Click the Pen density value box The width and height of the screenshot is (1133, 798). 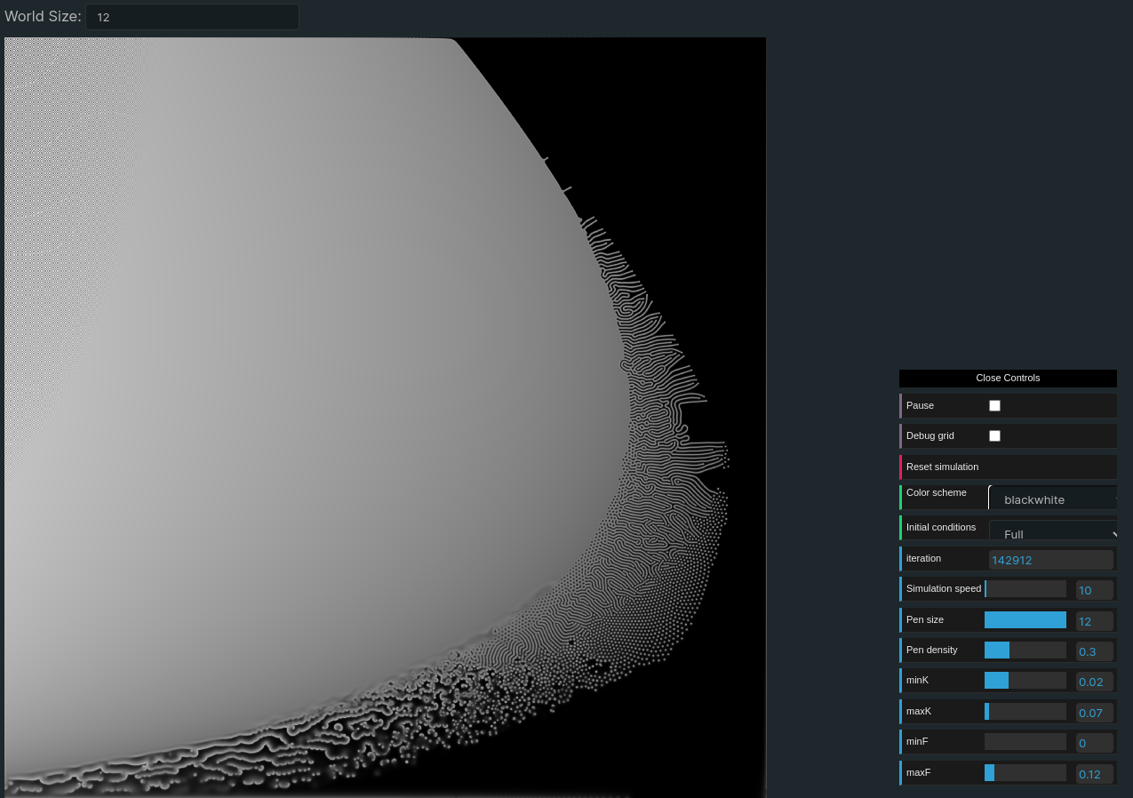coord(1095,651)
